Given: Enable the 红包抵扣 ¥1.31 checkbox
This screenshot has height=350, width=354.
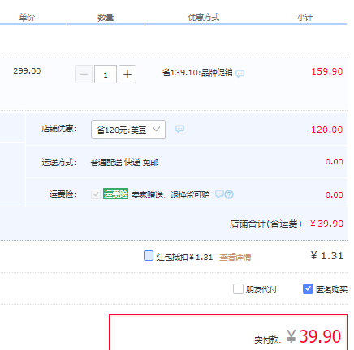Looking at the screenshot, I should pos(149,256).
